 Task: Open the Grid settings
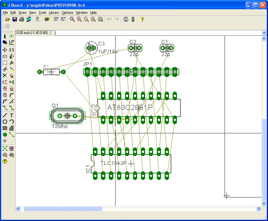click(7, 26)
